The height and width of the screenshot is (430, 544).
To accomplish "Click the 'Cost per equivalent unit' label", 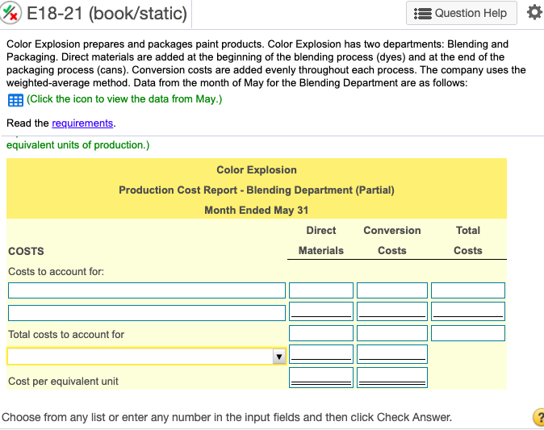I will pyautogui.click(x=63, y=382).
